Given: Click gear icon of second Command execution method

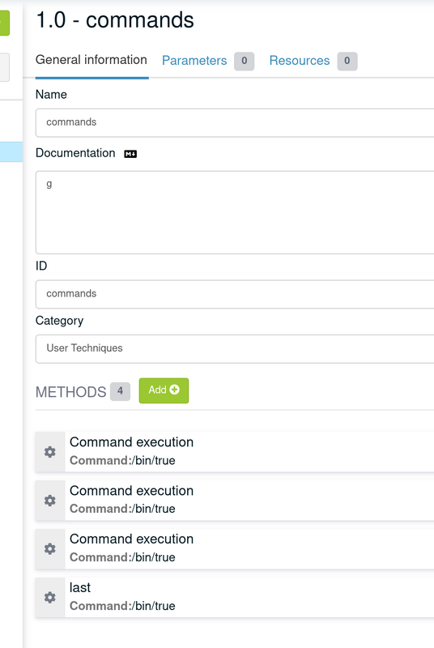Looking at the screenshot, I should tap(50, 501).
